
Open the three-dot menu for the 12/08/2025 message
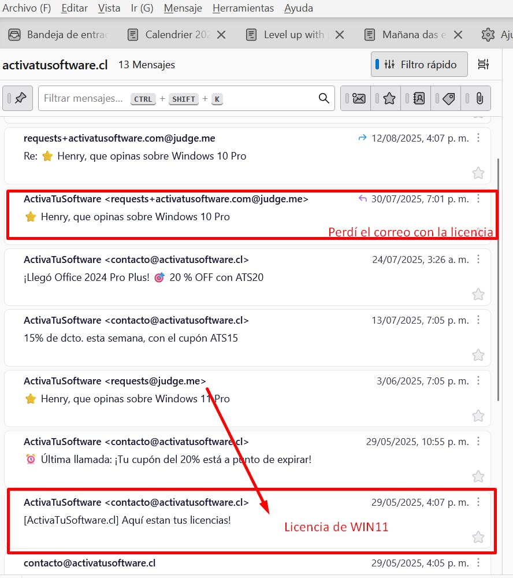tap(478, 138)
